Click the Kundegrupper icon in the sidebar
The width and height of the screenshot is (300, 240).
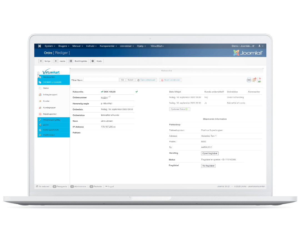40,108
